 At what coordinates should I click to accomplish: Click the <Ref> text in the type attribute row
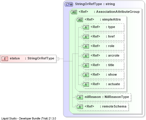[95, 27]
